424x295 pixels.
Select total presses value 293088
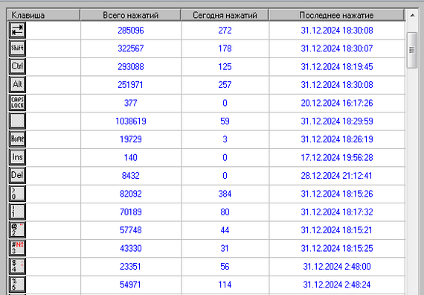tap(131, 66)
